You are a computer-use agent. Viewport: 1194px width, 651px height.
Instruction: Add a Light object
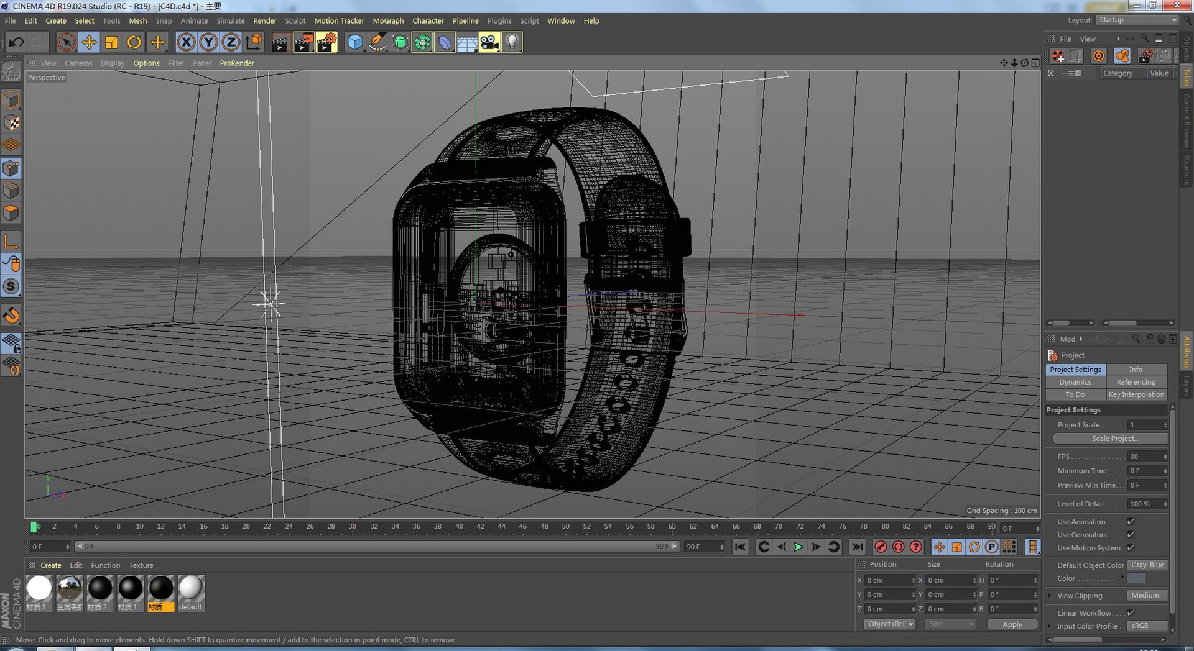pos(512,42)
